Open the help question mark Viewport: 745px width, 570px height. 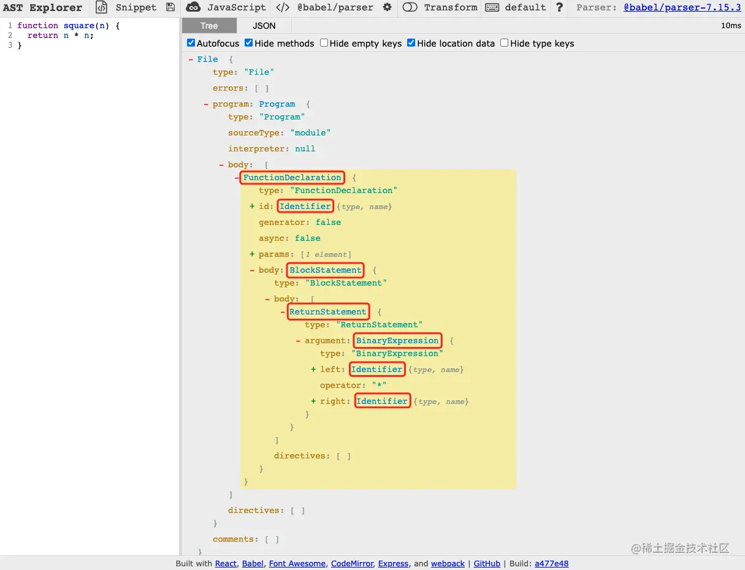559,8
